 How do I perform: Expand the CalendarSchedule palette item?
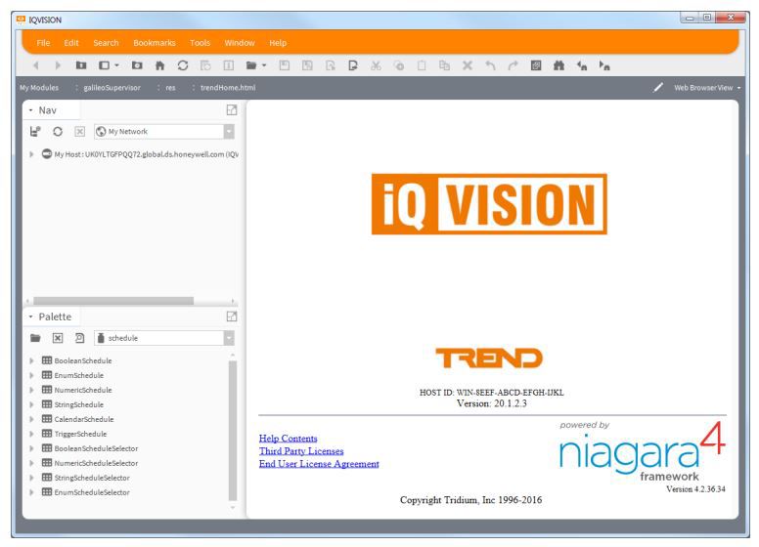[31, 419]
